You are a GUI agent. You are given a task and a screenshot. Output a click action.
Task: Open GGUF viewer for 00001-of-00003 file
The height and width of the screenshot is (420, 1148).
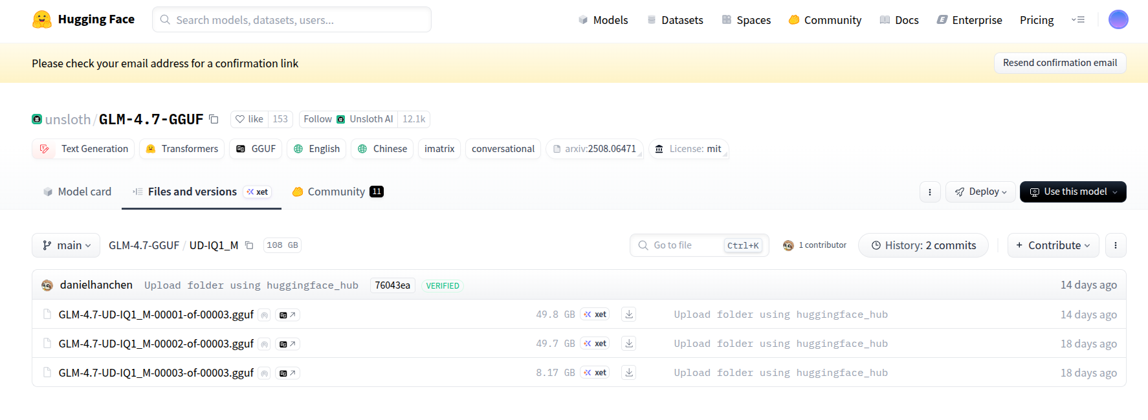tap(287, 315)
